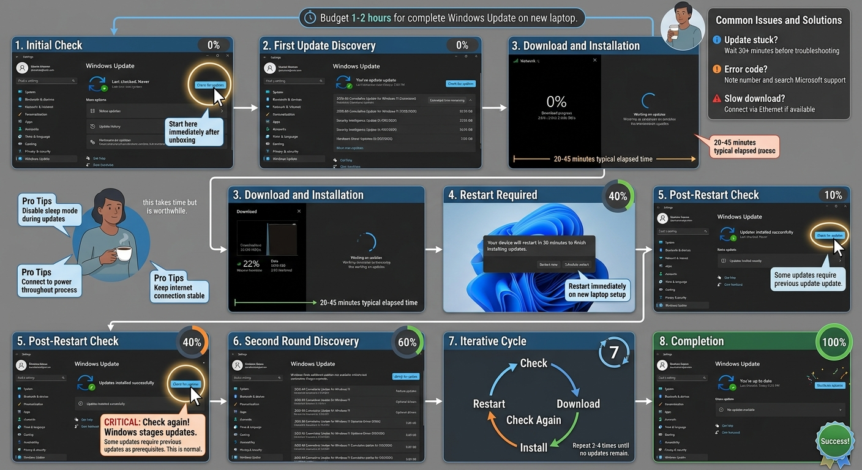Click You're up to date text in Completion panel

click(x=756, y=381)
